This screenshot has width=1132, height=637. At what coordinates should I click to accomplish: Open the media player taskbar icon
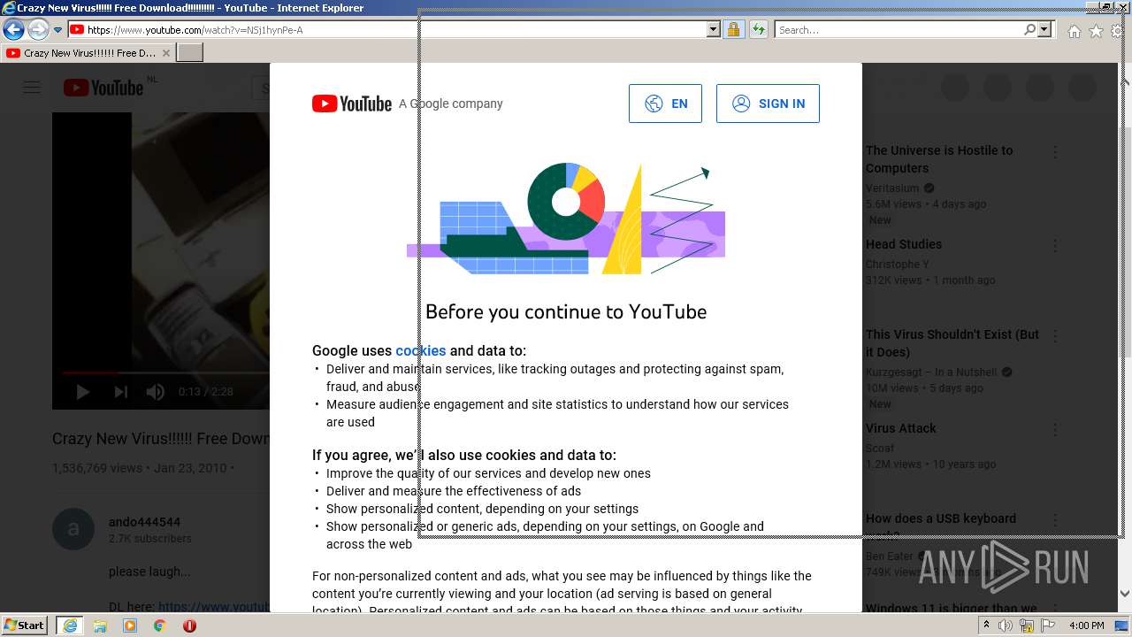point(130,625)
